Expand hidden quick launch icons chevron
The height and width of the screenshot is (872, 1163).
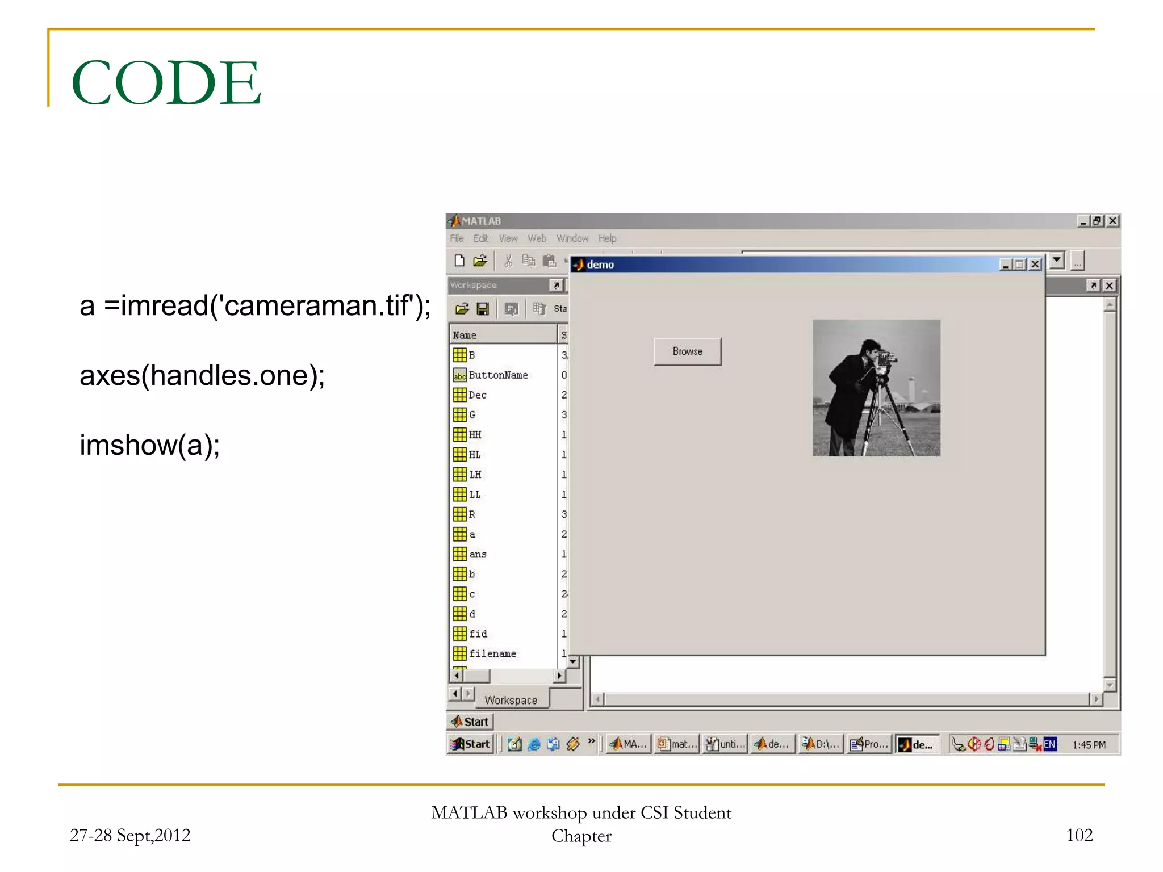(x=591, y=741)
